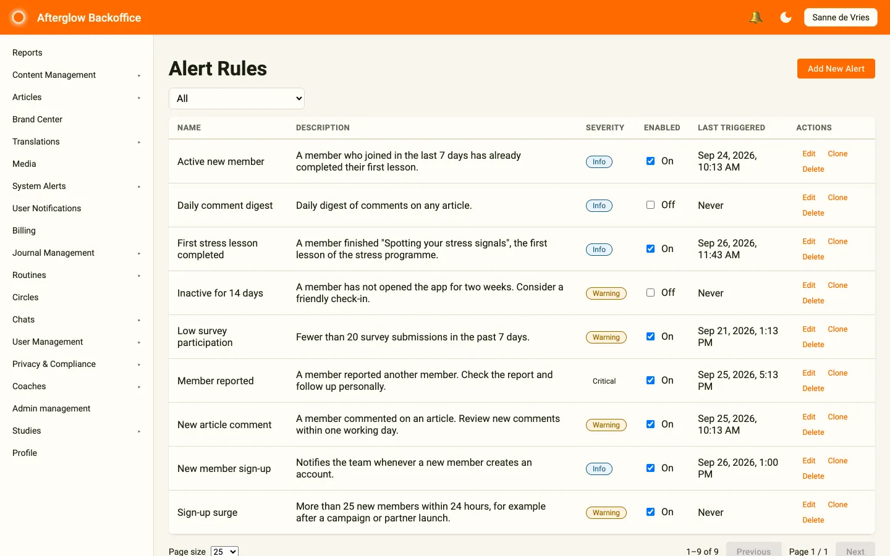
Task: Clone the Member reported alert
Action: 837,373
